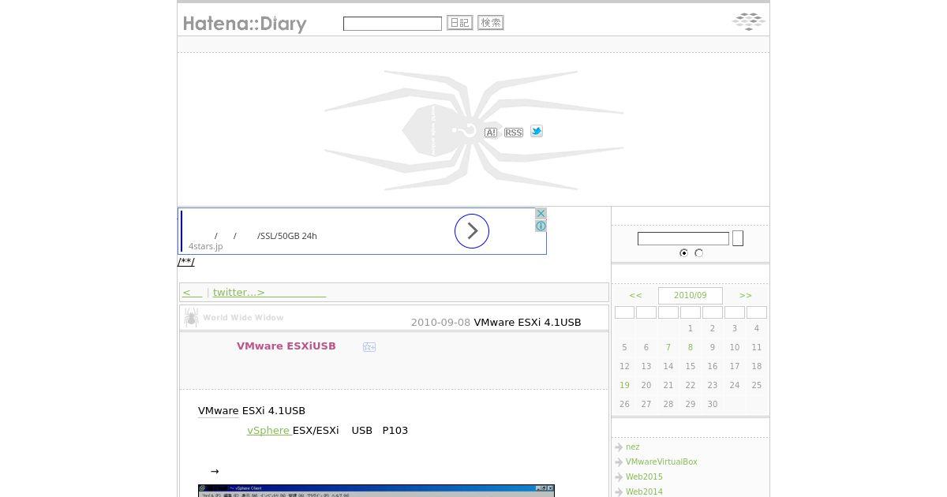Click calendar day 15
Viewport: 947px width, 497px height.
tap(690, 366)
